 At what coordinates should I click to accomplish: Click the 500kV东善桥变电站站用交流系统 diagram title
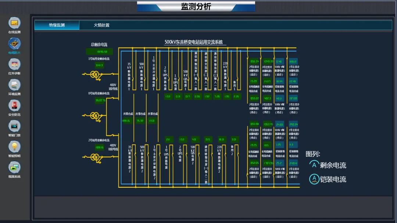tap(194, 42)
